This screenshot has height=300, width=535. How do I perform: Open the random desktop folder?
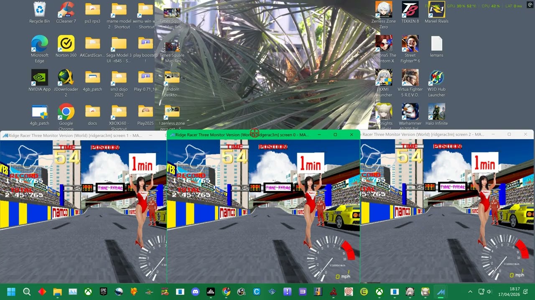pyautogui.click(x=172, y=83)
